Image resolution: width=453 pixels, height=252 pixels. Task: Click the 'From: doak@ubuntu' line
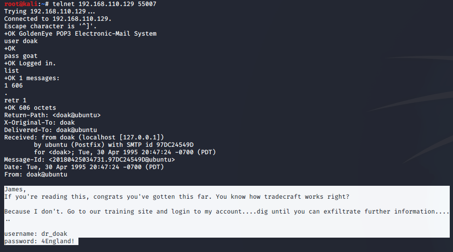click(x=35, y=175)
